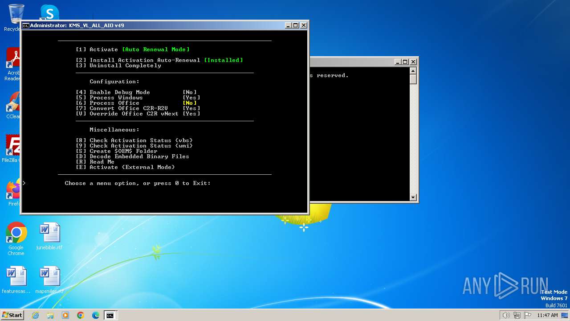
Task: Click '[6] Process Office' line
Action: (x=136, y=103)
